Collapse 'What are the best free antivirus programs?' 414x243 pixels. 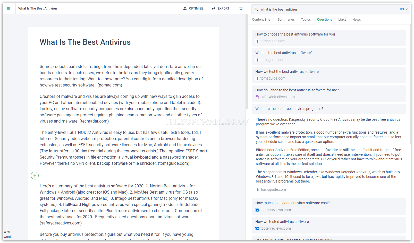[x=289, y=109]
